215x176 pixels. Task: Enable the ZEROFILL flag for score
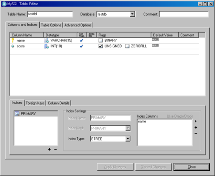click(x=127, y=46)
